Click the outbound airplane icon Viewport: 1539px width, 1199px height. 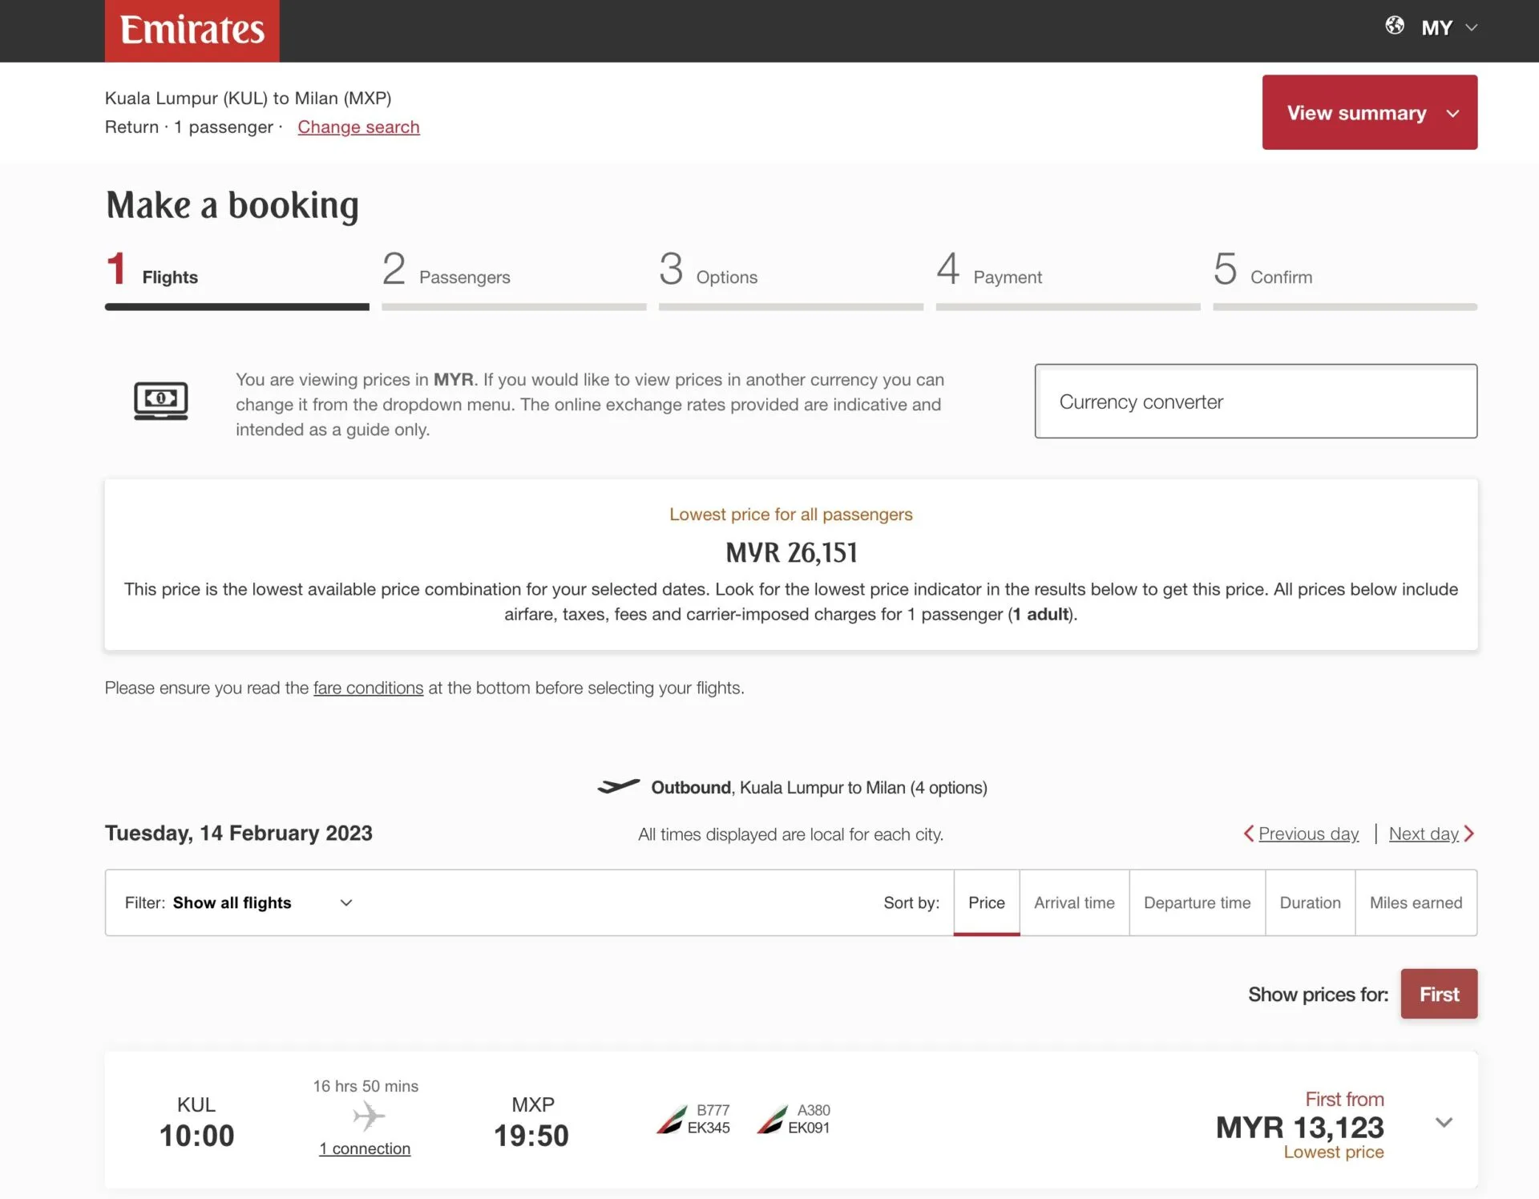618,786
